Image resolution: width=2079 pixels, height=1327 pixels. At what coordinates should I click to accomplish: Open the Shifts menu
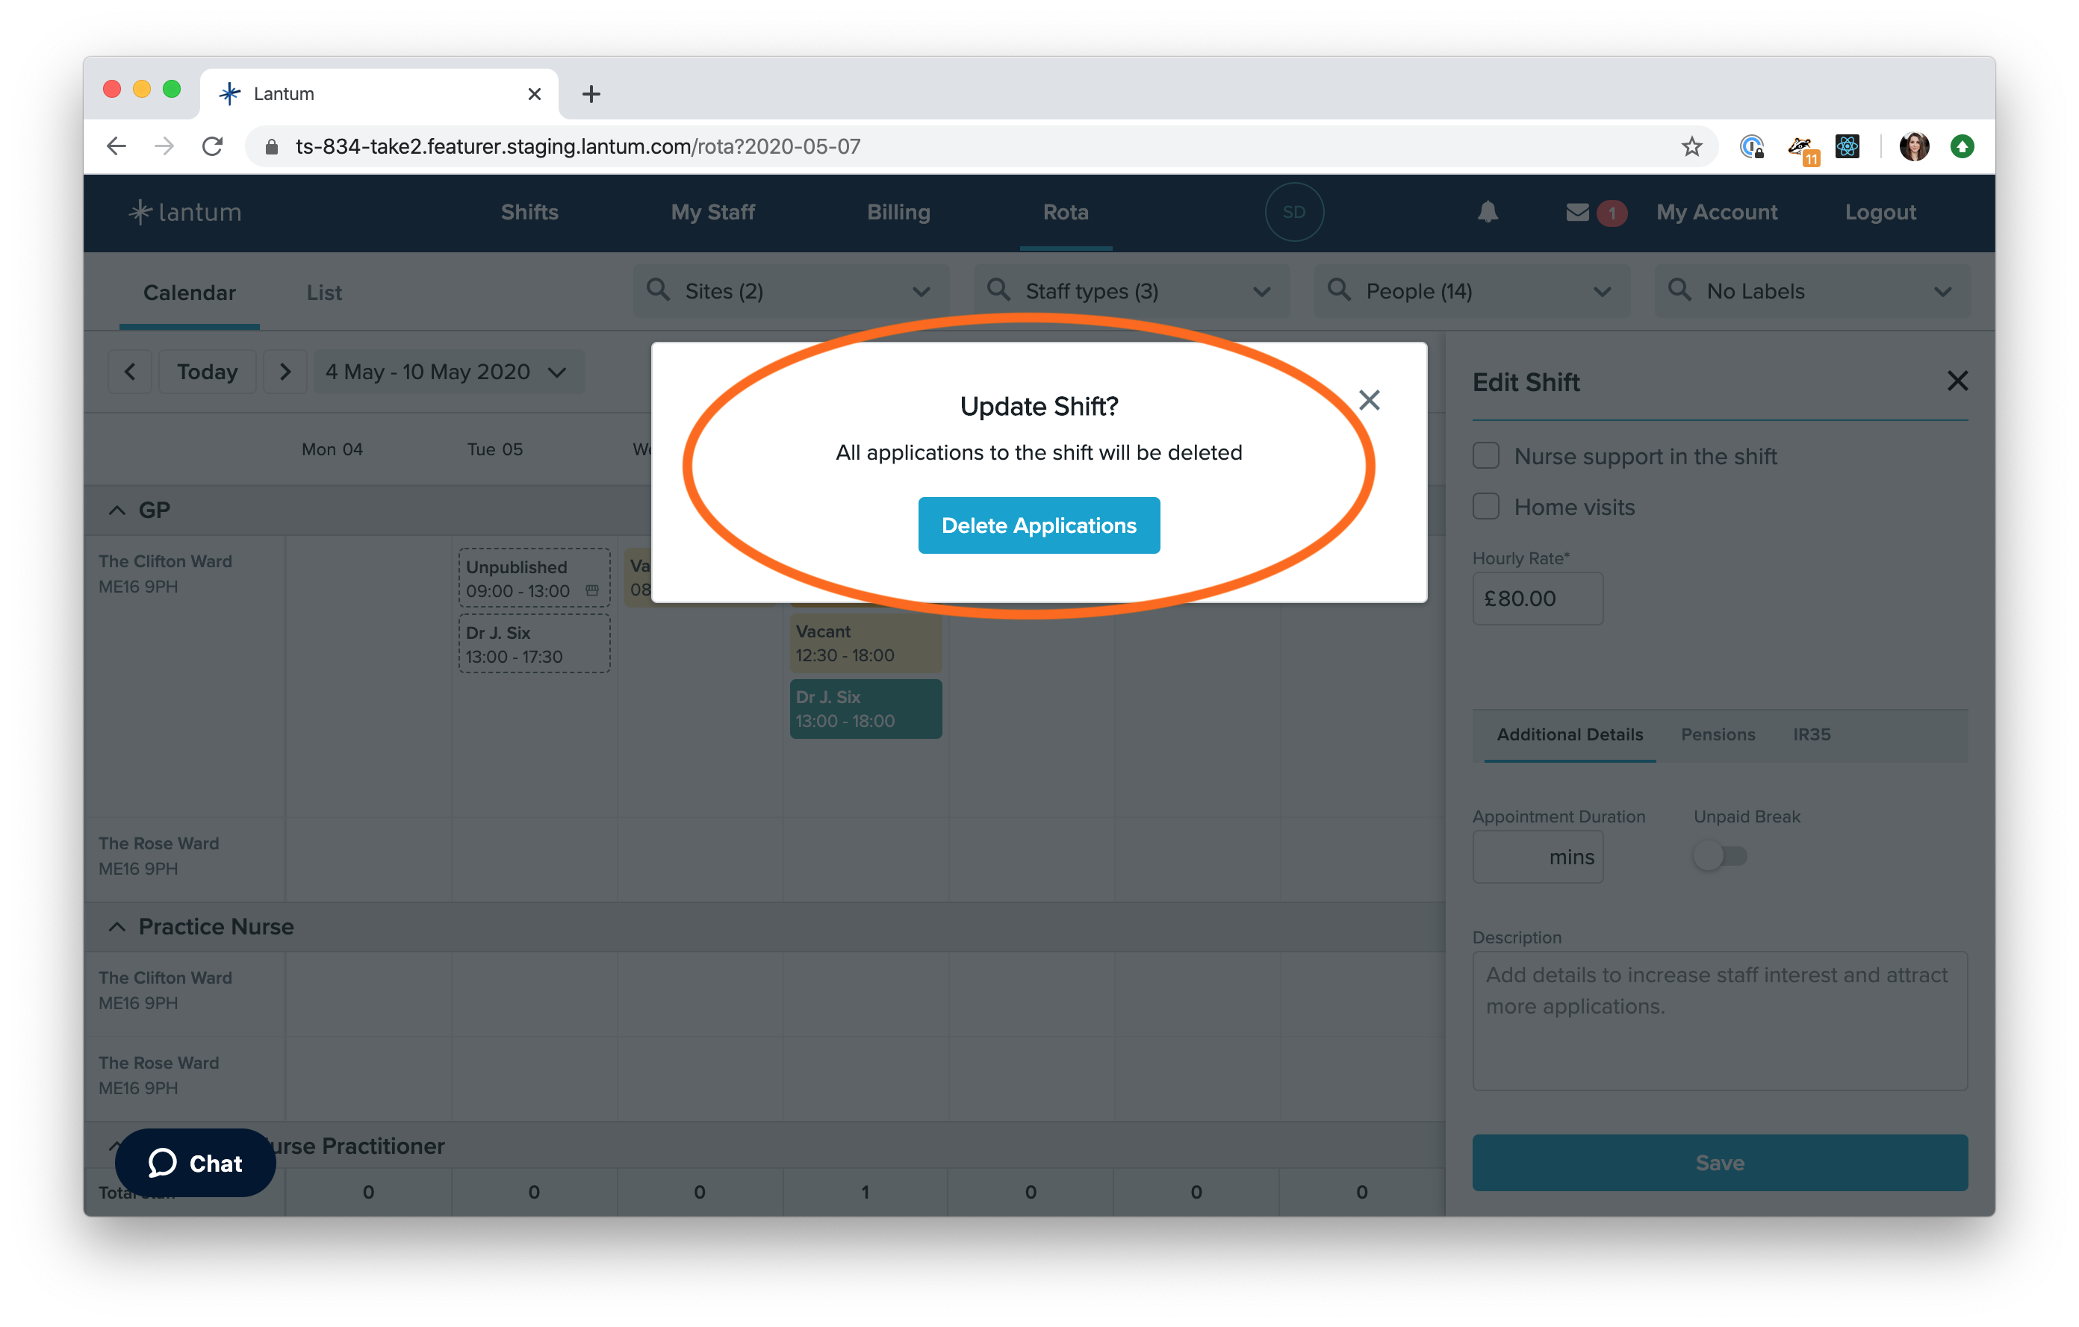tap(529, 212)
